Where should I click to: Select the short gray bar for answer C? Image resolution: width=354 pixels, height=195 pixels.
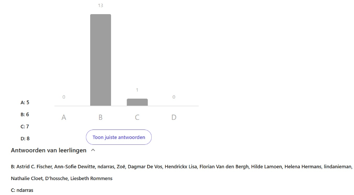point(137,102)
